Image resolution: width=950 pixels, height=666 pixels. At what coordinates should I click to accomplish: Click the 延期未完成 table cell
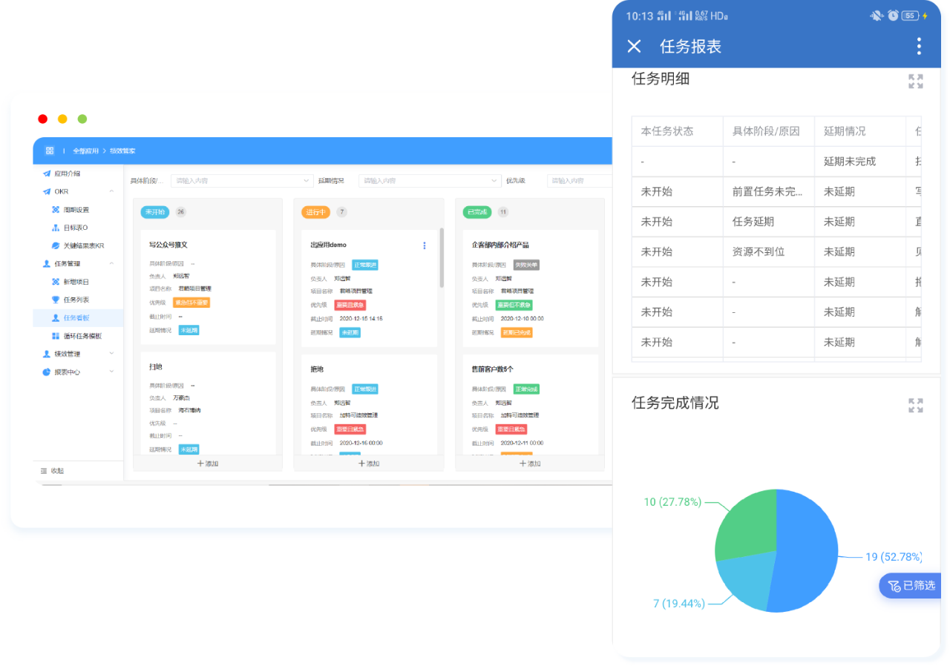[859, 162]
